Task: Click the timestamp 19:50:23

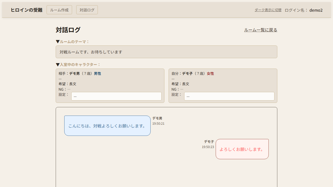Action: click(x=208, y=147)
